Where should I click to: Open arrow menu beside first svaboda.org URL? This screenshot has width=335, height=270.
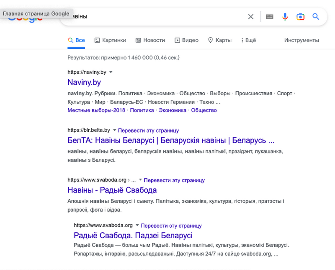click(x=140, y=180)
